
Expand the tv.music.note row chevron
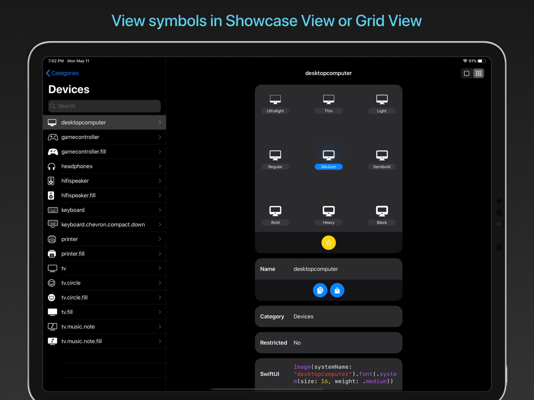click(x=160, y=327)
